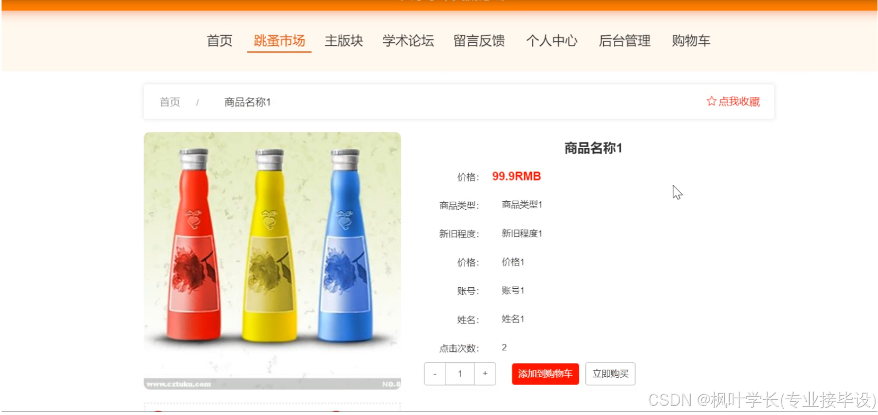The height and width of the screenshot is (415, 878).
Task: Open the 购物车 navigation item
Action: click(x=691, y=41)
